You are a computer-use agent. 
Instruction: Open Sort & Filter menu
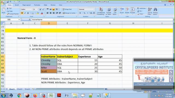click(x=150, y=11)
